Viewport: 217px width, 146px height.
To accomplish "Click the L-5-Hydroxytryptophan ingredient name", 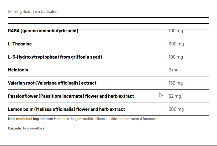I will click(x=55, y=57).
